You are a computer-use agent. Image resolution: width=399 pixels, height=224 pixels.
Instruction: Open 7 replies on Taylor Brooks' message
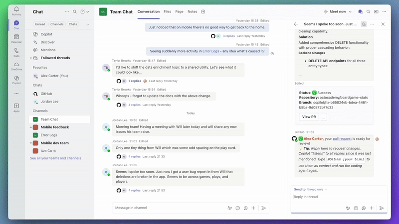[x=135, y=81]
